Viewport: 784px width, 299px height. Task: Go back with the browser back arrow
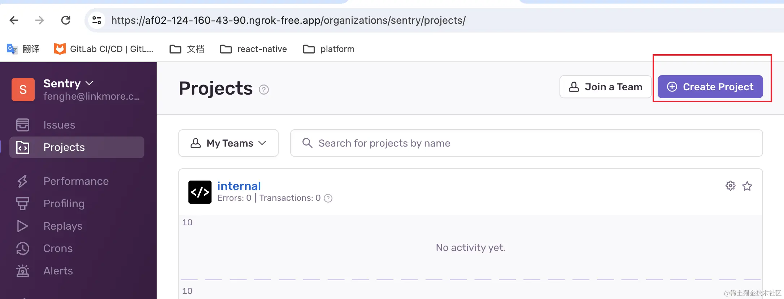point(14,20)
